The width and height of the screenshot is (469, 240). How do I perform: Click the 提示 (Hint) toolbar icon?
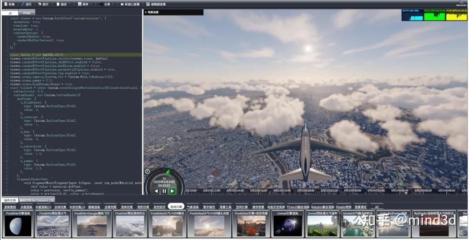click(43, 4)
